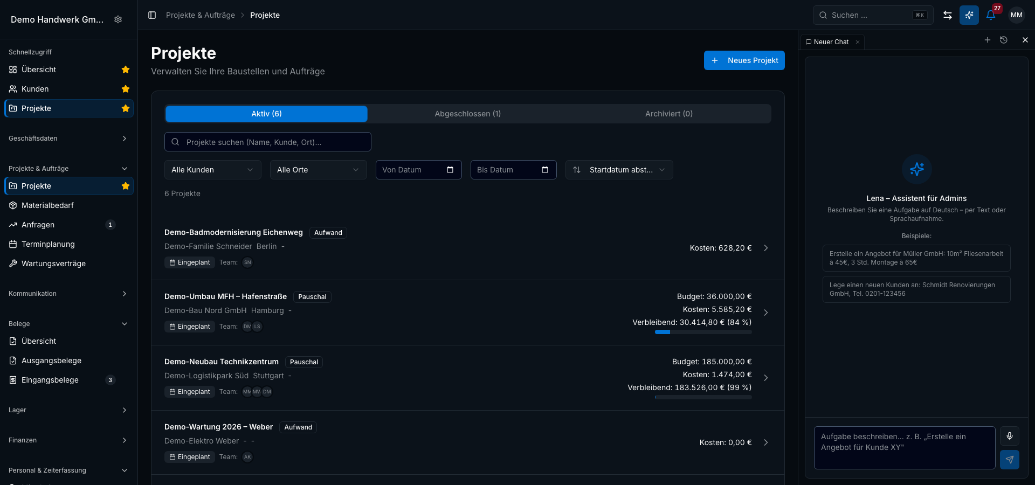Open the Von Datum date picker

[x=419, y=170]
